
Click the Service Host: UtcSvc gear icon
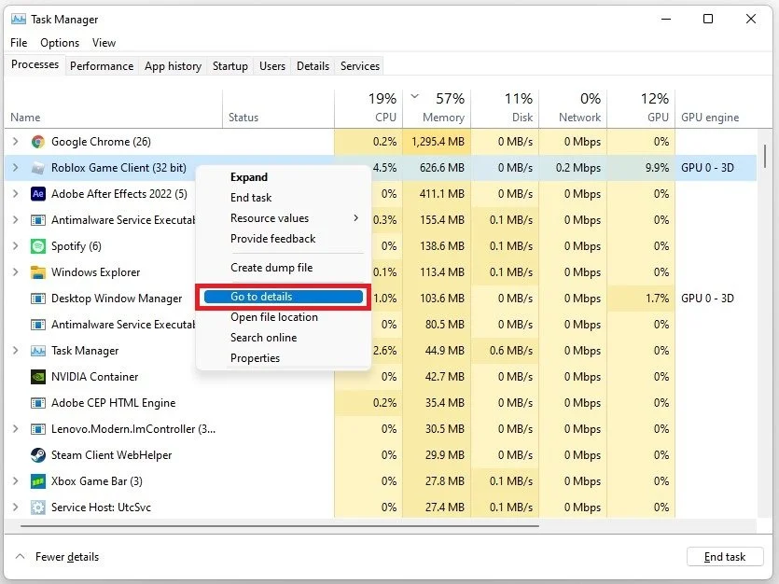pos(37,507)
